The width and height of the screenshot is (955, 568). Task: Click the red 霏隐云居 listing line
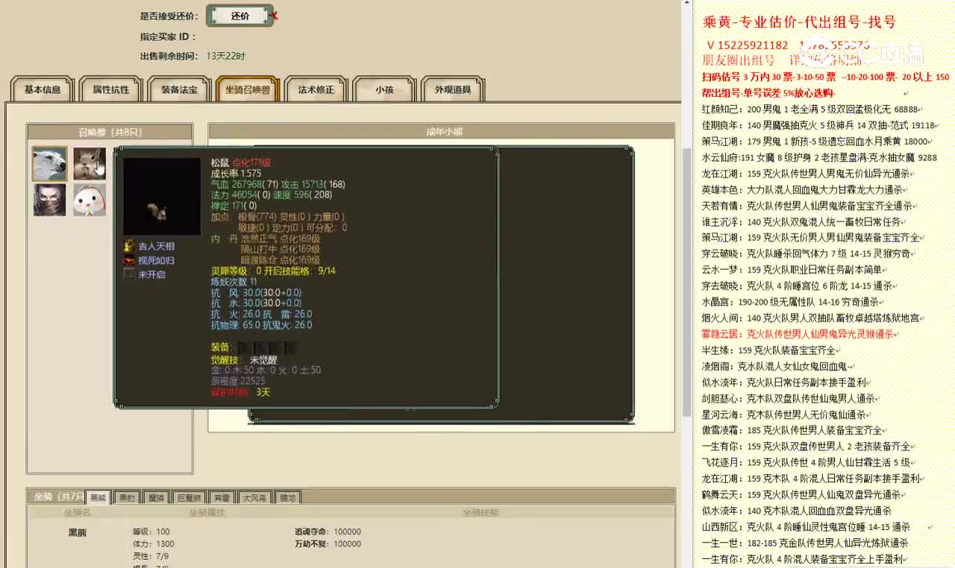[x=798, y=334]
